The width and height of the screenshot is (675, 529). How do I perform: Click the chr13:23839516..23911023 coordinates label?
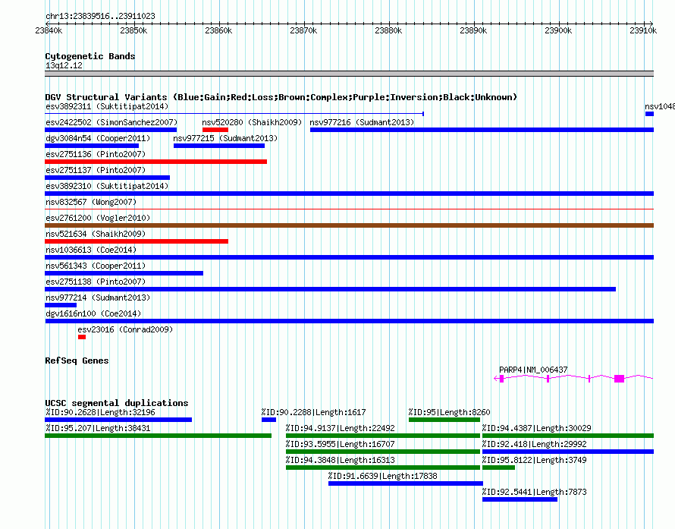pyautogui.click(x=100, y=16)
